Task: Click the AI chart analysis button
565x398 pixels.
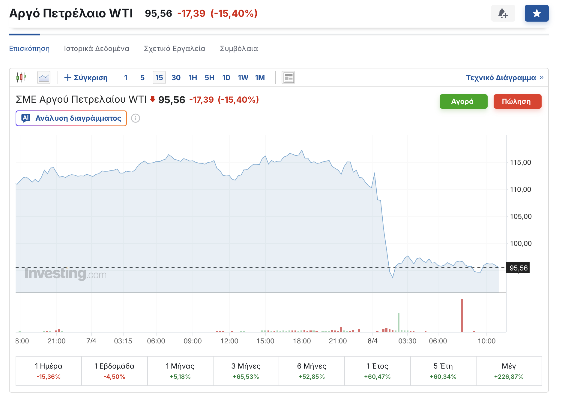Action: pyautogui.click(x=71, y=118)
